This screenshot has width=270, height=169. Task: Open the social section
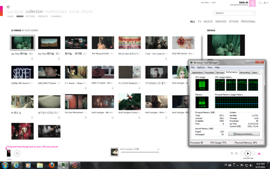pyautogui.click(x=74, y=11)
